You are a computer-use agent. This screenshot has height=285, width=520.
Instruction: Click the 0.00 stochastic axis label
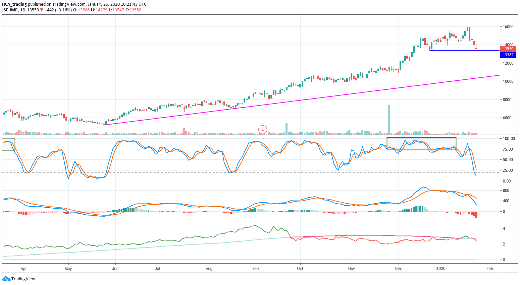coord(507,181)
